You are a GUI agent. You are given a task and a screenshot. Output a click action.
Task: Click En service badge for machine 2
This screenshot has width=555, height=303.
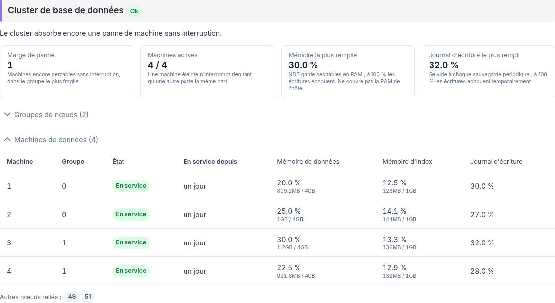pyautogui.click(x=131, y=214)
